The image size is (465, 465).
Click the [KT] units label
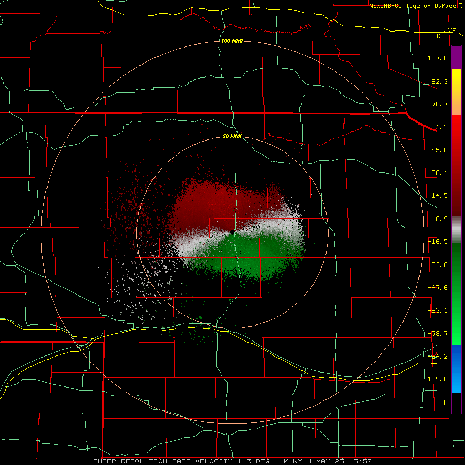tap(441, 36)
